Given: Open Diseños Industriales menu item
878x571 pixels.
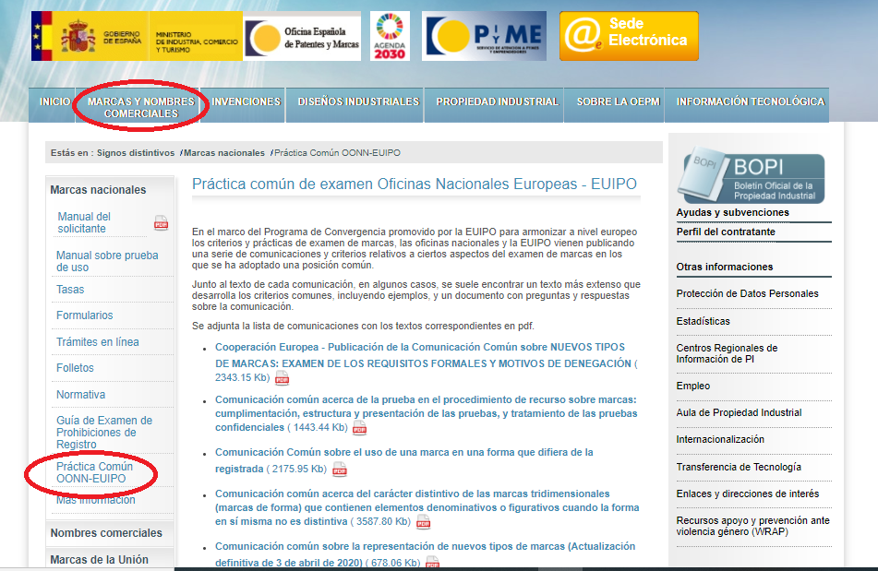Looking at the screenshot, I should (358, 101).
